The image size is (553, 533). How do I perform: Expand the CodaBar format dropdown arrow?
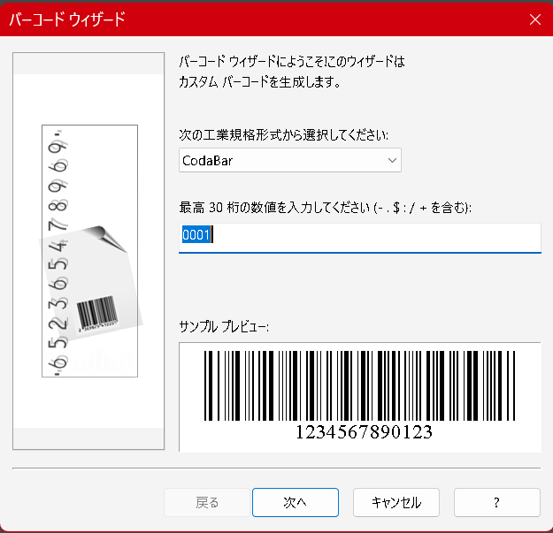point(392,161)
